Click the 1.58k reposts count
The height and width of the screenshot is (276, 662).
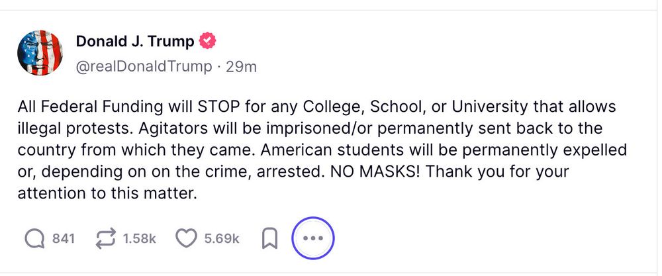pyautogui.click(x=140, y=238)
